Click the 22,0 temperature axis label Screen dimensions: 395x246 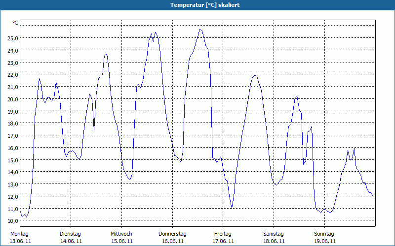tap(12, 75)
